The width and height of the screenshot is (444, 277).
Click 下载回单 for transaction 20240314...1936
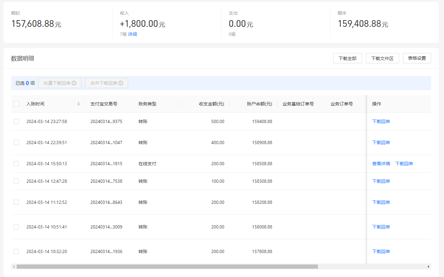coord(381,251)
